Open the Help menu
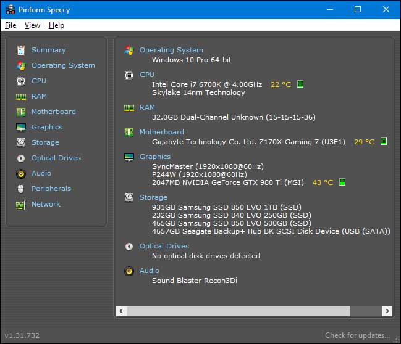Image resolution: width=401 pixels, height=344 pixels. 56,25
